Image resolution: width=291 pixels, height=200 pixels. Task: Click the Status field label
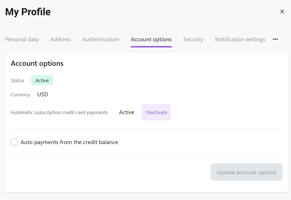pos(17,81)
